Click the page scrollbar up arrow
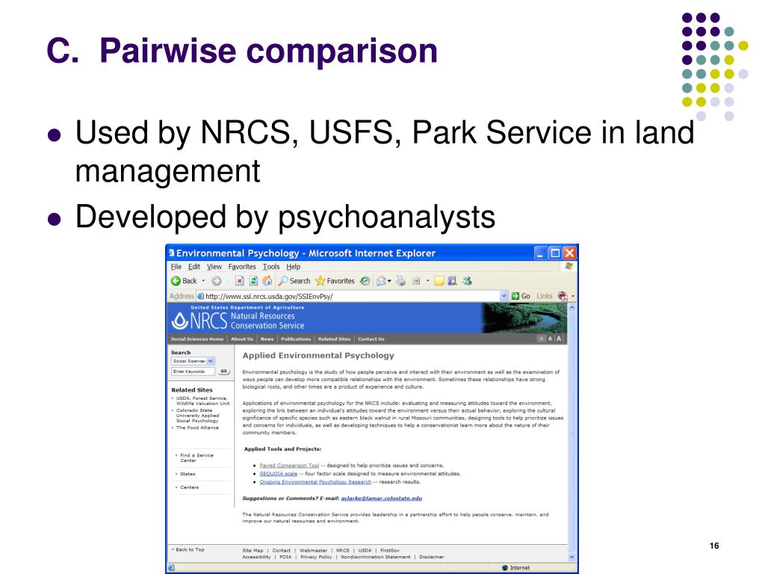Image resolution: width=765 pixels, height=574 pixels. (x=572, y=308)
